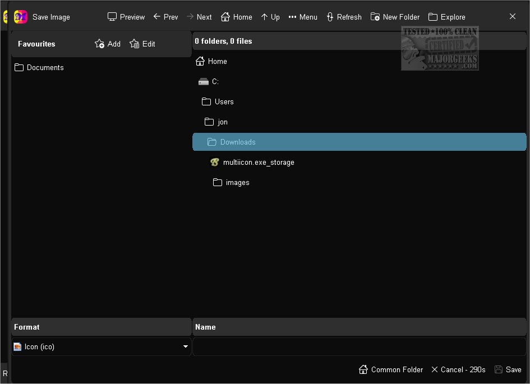530x384 pixels.
Task: Click the Common Folder button text
Action: pyautogui.click(x=397, y=369)
